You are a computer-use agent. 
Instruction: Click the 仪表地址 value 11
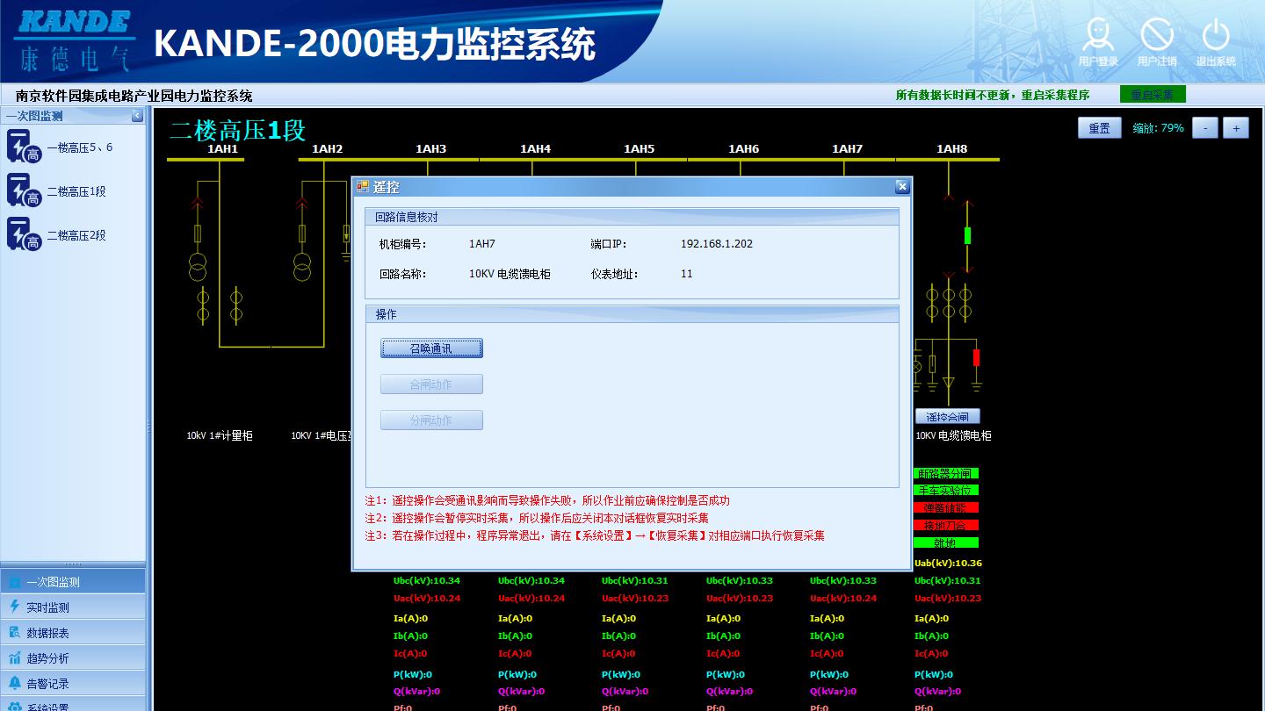point(686,274)
